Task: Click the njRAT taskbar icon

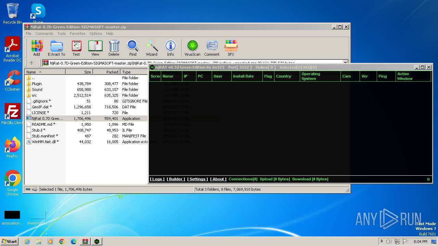Action: click(x=97, y=242)
